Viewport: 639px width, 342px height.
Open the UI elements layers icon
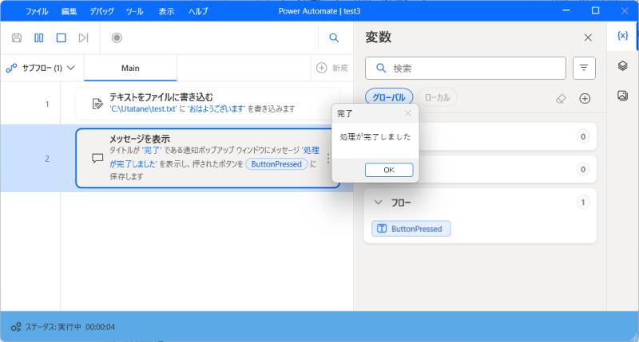coord(623,65)
